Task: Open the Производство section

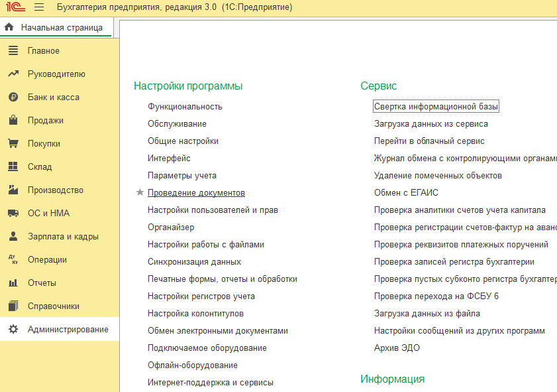Action: 56,190
